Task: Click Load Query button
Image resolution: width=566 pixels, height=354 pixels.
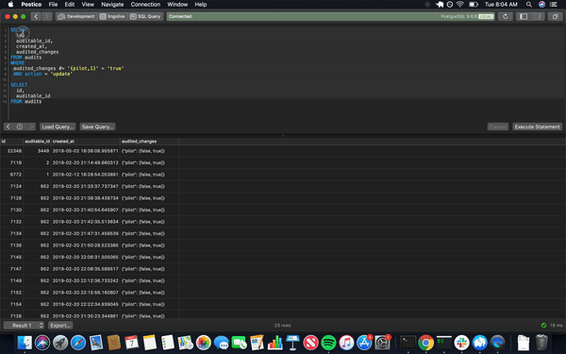Action: tap(58, 126)
